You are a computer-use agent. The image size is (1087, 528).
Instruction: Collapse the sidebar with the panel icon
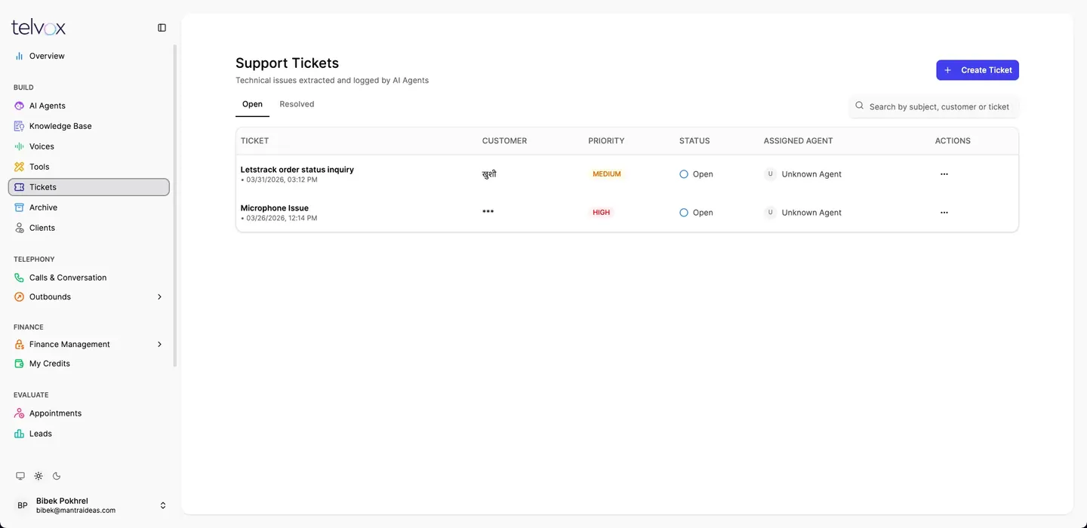(x=162, y=28)
